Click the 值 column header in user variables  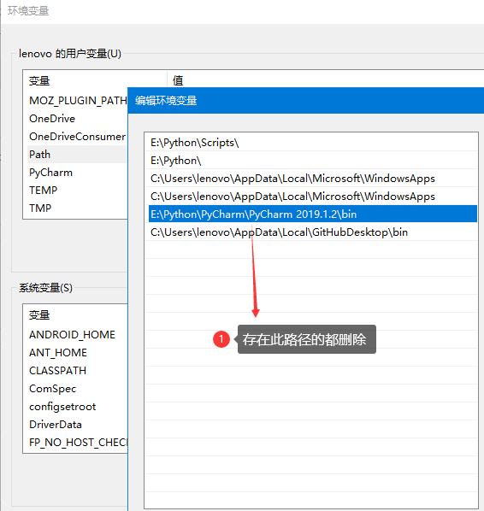178,80
